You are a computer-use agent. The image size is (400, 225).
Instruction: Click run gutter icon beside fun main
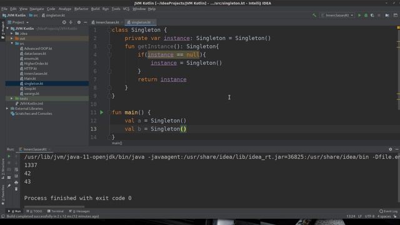tap(101, 112)
